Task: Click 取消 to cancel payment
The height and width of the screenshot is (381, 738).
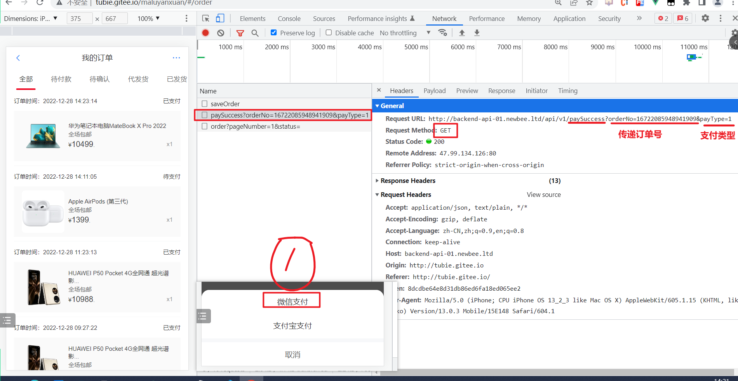Action: (x=292, y=355)
